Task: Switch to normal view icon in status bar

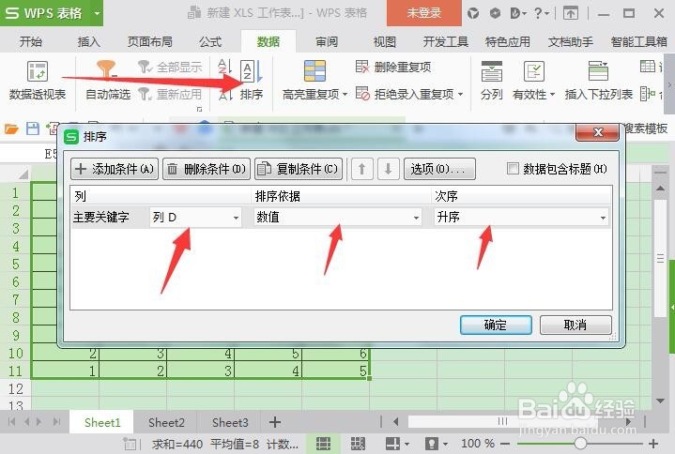Action: (323, 444)
